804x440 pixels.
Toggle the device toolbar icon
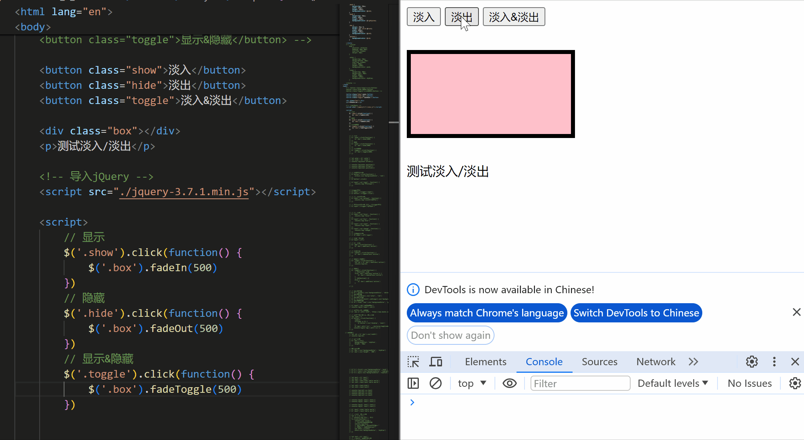point(436,362)
